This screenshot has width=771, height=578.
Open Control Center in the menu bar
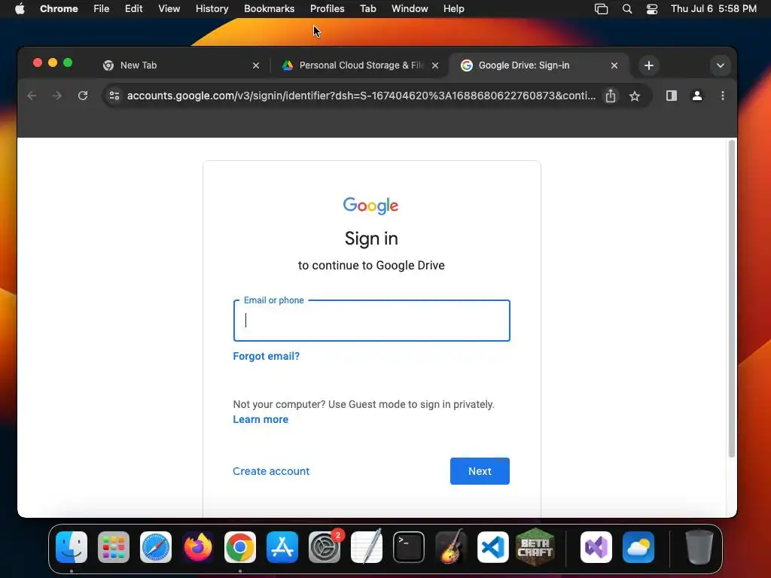[652, 8]
